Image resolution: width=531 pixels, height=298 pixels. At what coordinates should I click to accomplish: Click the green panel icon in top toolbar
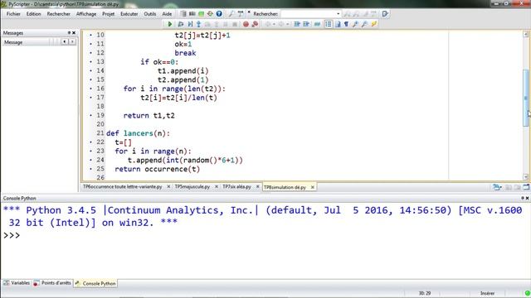tap(201, 14)
